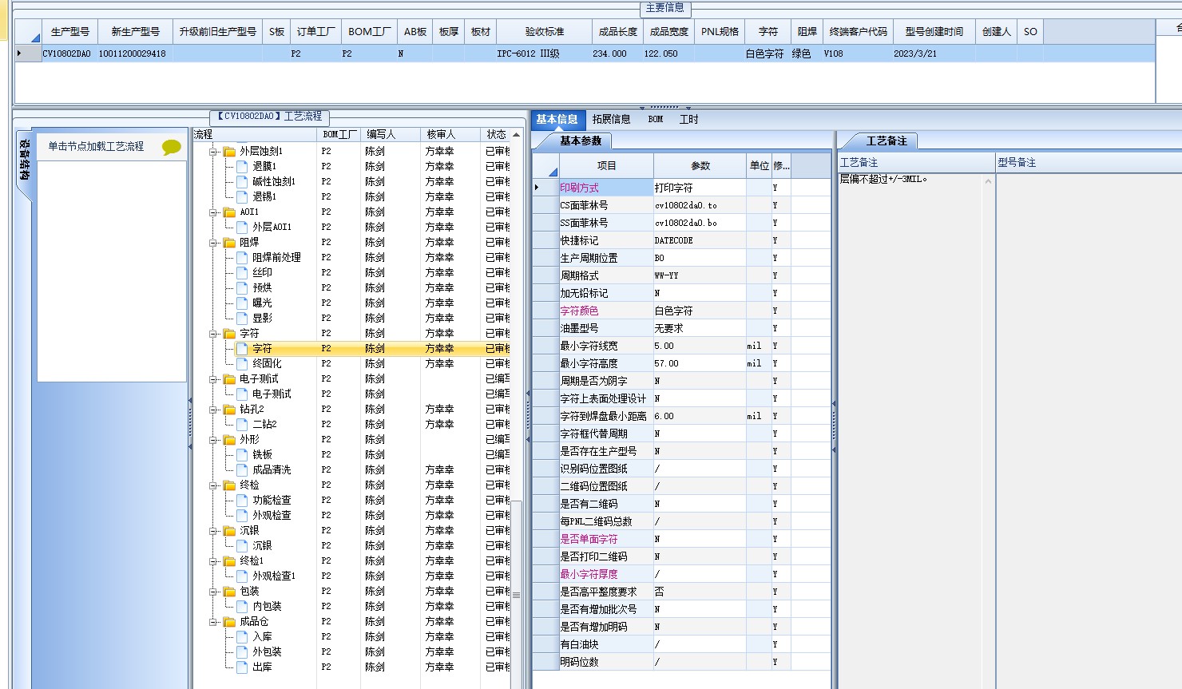Click folder icon next to 终检 group
The image size is (1182, 689).
(x=229, y=485)
